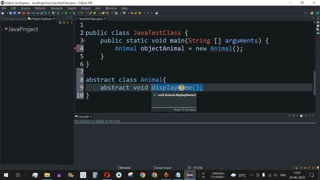Switch to the Package Explorer tab
Image resolution: width=320 pixels, height=180 pixels.
[14, 19]
